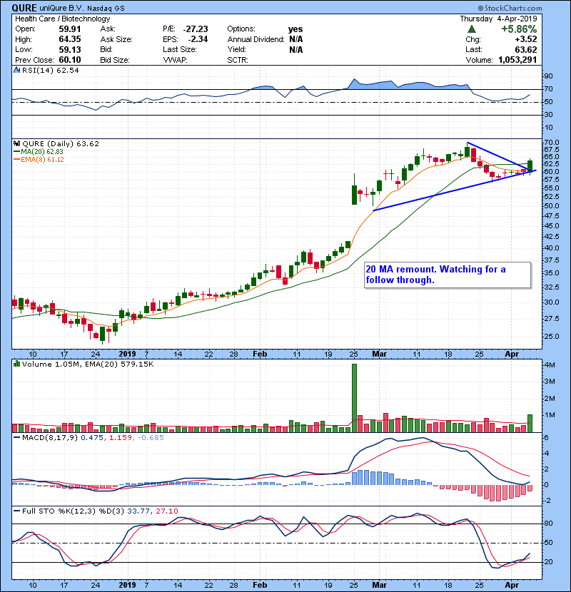This screenshot has width=571, height=592.
Task: Click the Yield N/A value
Action: click(x=296, y=49)
